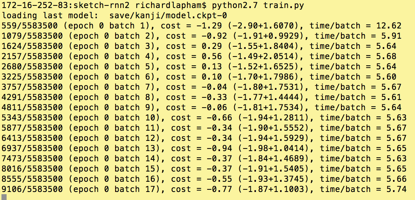Click the cost value -0.92 in batch 2

214,36
